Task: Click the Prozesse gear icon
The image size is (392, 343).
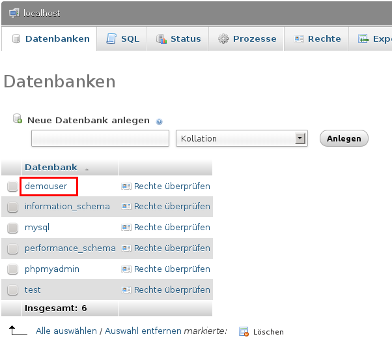Action: (x=223, y=39)
